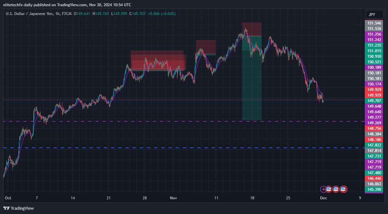Image resolution: width=388 pixels, height=214 pixels.
Task: Click the change value +0.066 (+0.04%)
Action: [x=162, y=14]
